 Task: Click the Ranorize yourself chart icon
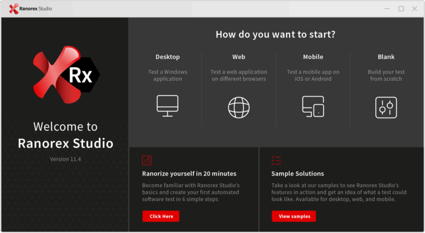(x=147, y=160)
